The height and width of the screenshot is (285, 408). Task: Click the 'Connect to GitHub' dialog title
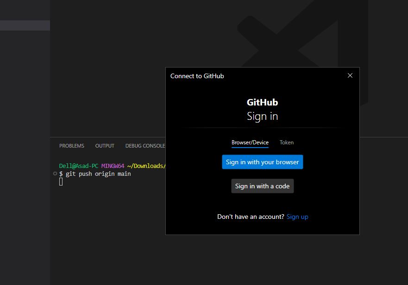(197, 76)
